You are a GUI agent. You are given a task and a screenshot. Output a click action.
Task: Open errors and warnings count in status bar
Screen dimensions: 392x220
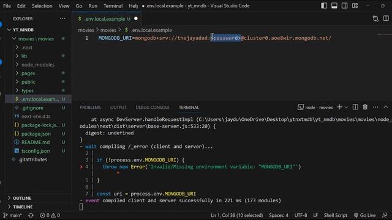(50, 215)
